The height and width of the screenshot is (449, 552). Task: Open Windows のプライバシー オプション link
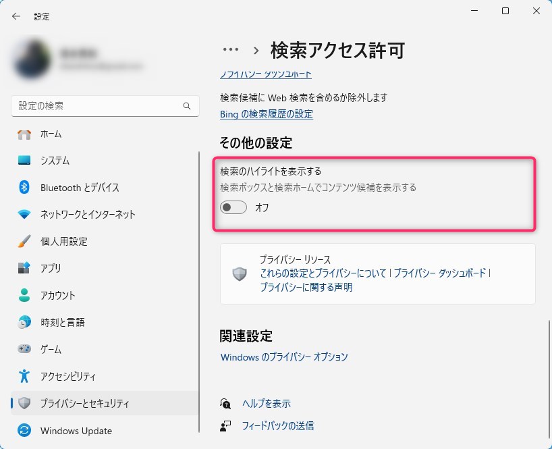point(284,356)
